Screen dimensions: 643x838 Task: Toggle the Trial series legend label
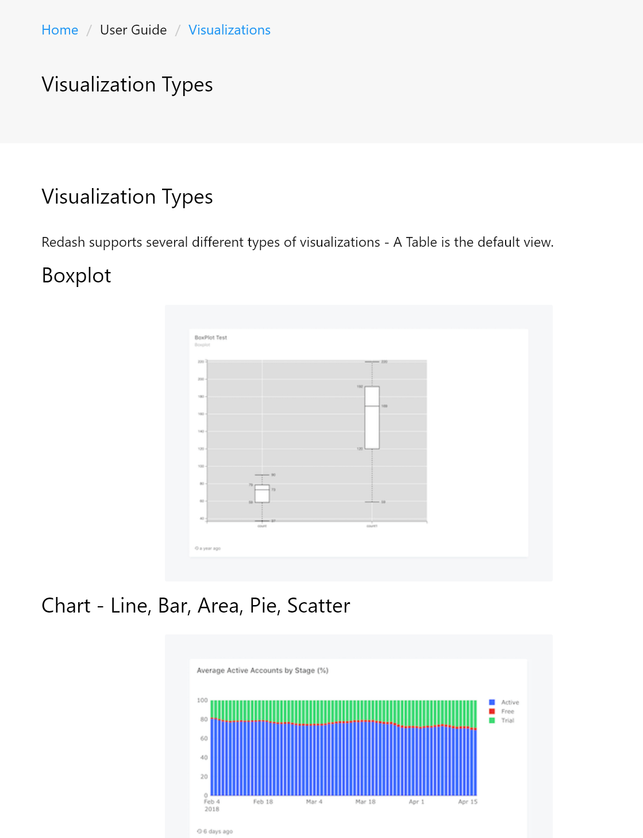[507, 720]
